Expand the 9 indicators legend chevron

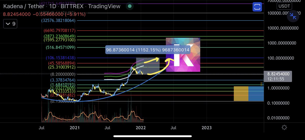coord(10,24)
